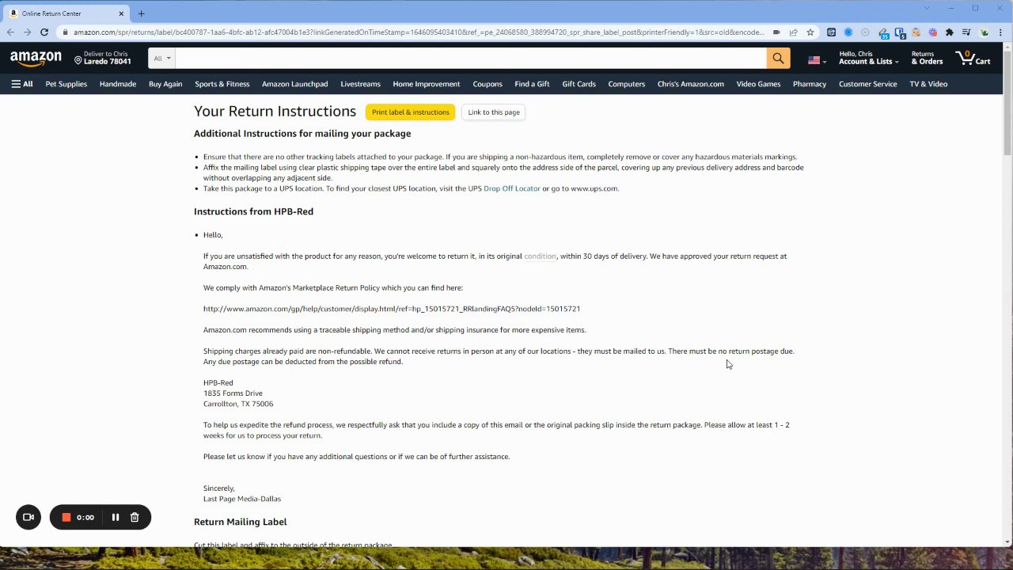Open the Cart icon

973,58
